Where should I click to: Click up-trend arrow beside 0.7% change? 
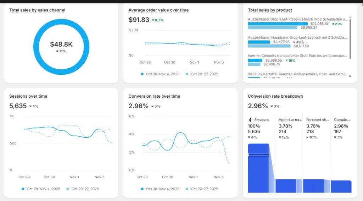(x=153, y=20)
